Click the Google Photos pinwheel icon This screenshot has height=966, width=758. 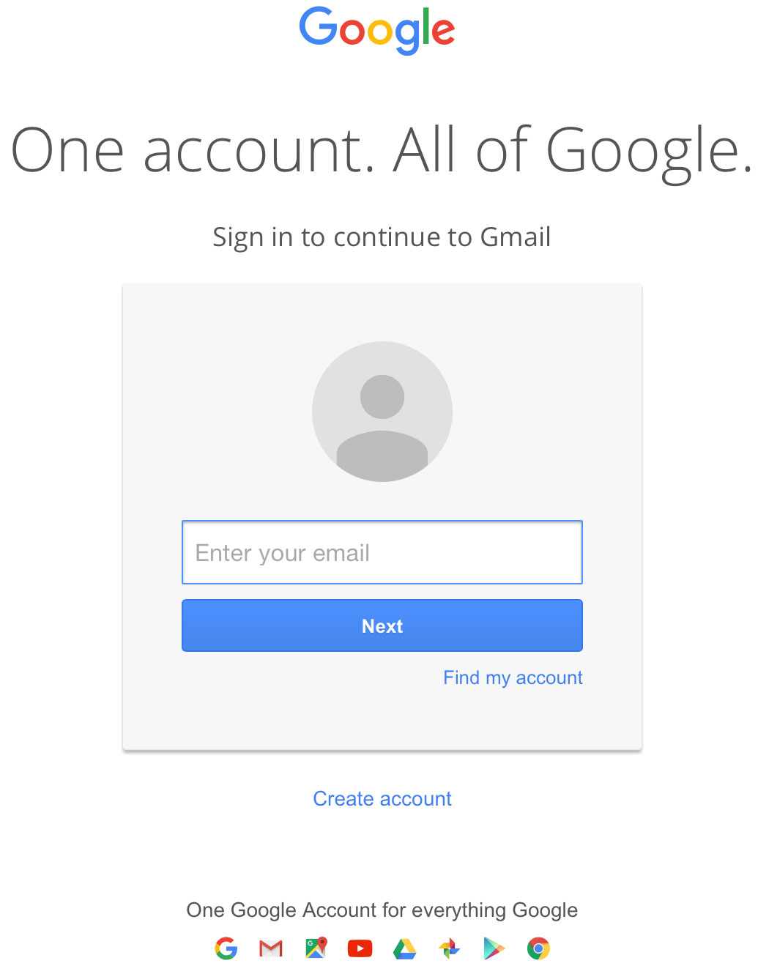pyautogui.click(x=449, y=948)
